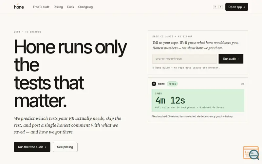Screen dimensions: 262x164
Task: Open Docs from the top navigation
Action: [70, 7]
